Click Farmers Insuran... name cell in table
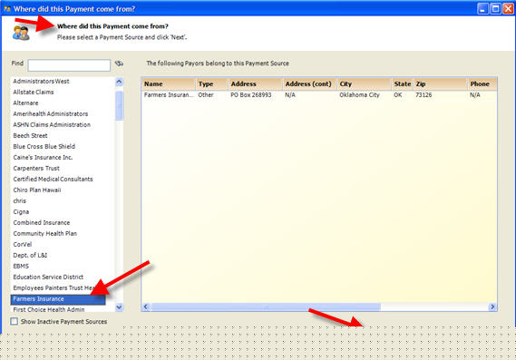Screen dimensions: 516x360 pos(169,95)
